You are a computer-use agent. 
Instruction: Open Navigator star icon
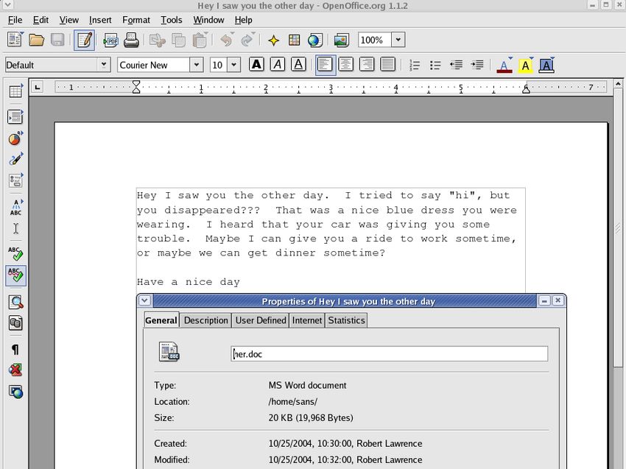tap(273, 40)
